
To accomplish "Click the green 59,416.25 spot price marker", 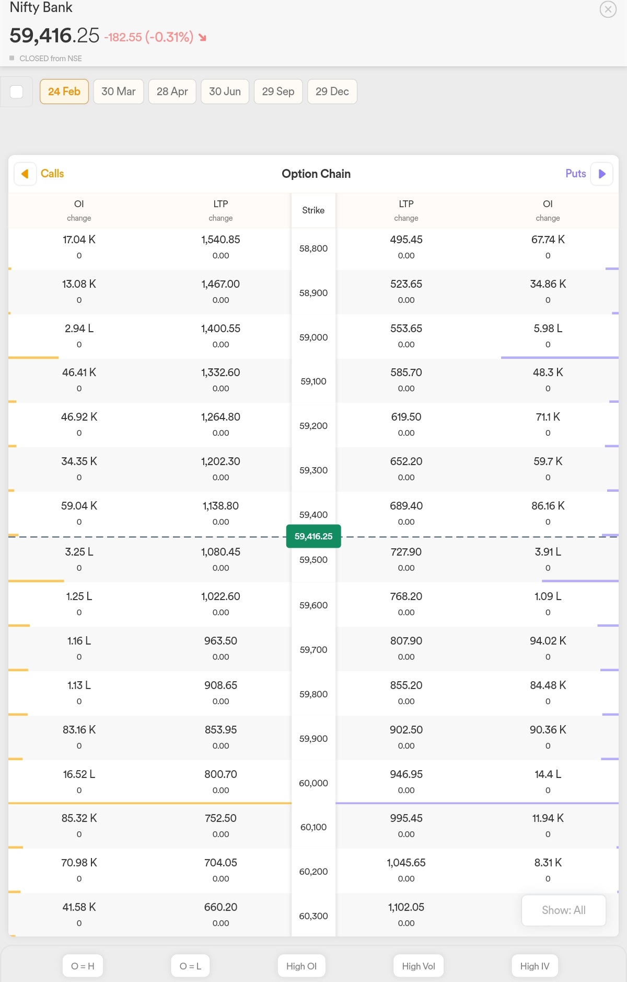I will point(313,536).
